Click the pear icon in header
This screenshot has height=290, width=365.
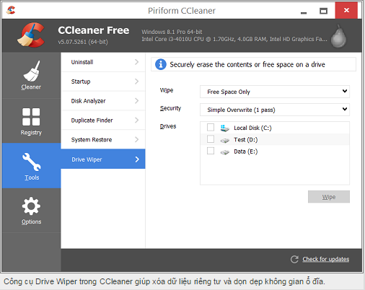[338, 36]
